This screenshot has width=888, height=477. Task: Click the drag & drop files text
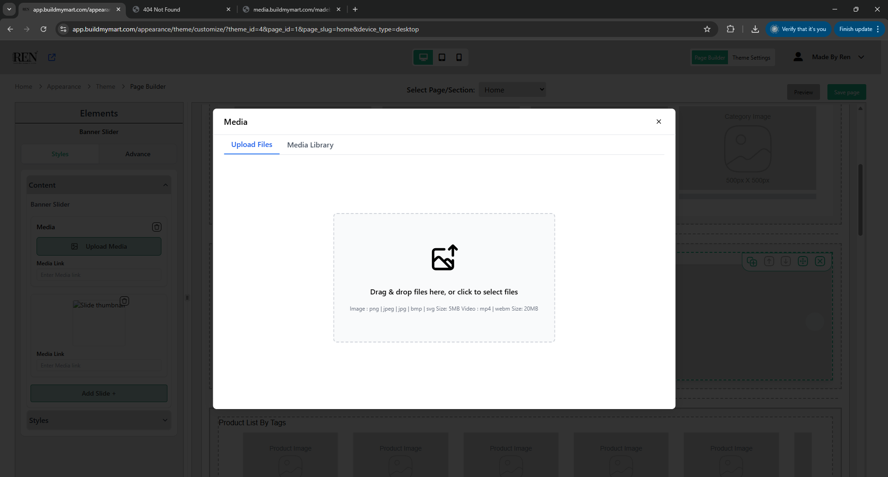click(x=444, y=292)
